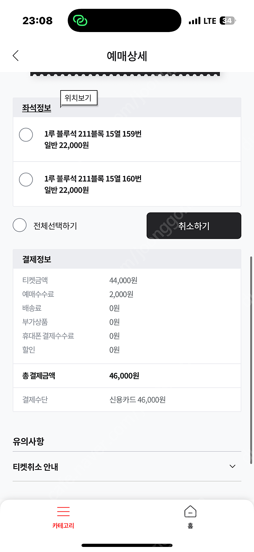
Task: Open the 카테고리 hamburger menu icon
Action: [63, 511]
